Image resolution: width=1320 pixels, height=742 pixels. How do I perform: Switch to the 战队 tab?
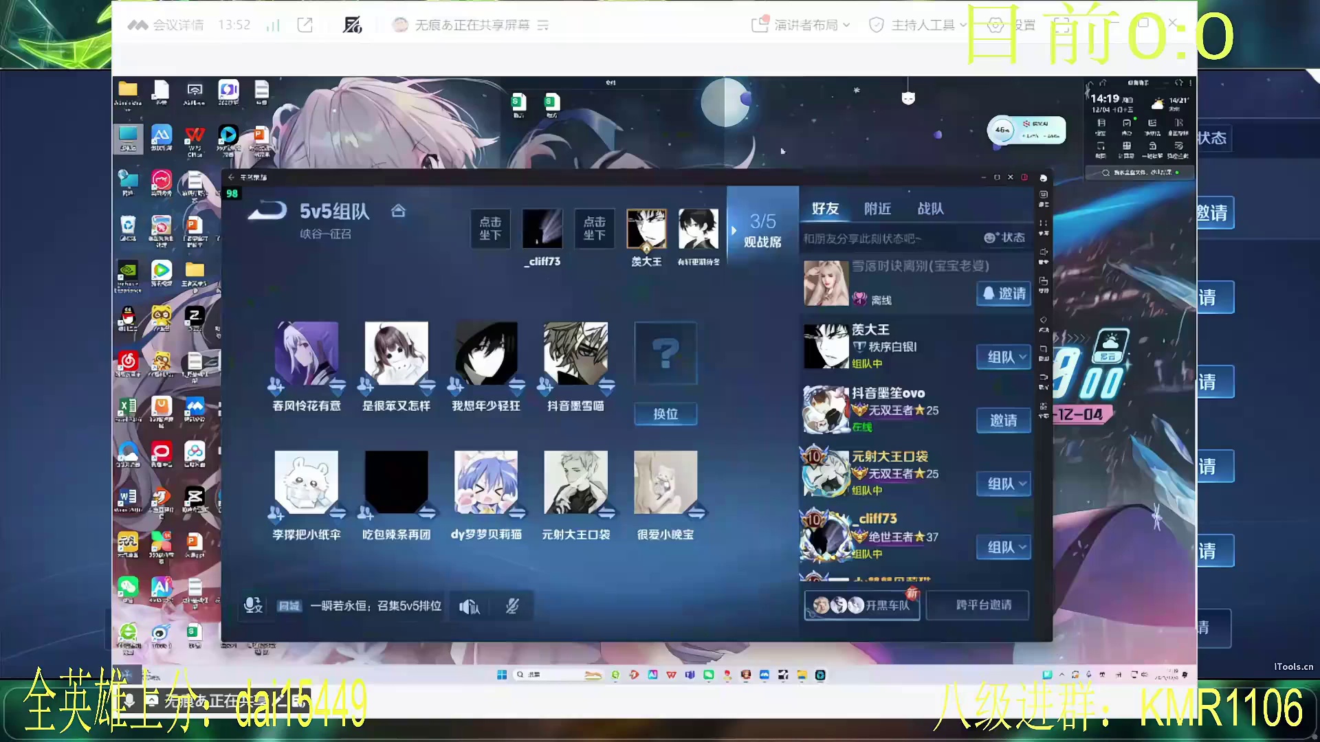(929, 209)
